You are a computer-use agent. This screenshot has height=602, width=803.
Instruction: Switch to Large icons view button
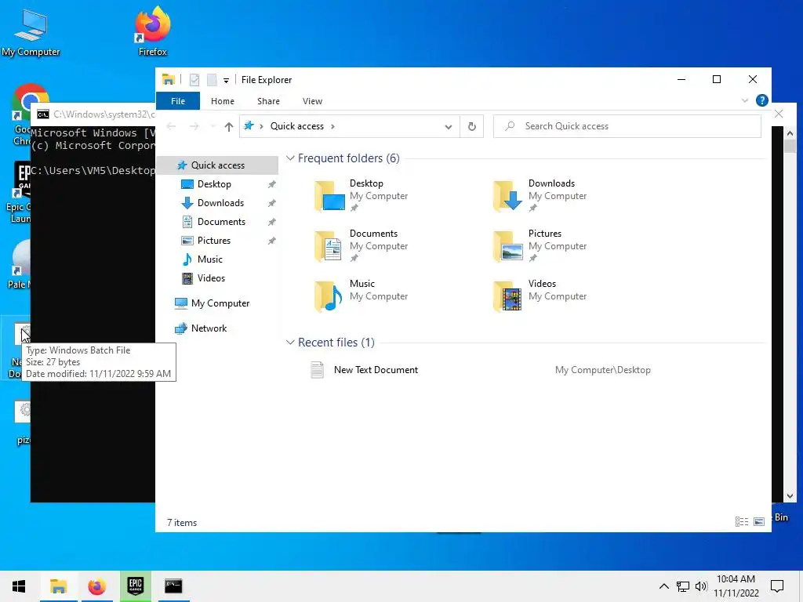click(x=759, y=521)
